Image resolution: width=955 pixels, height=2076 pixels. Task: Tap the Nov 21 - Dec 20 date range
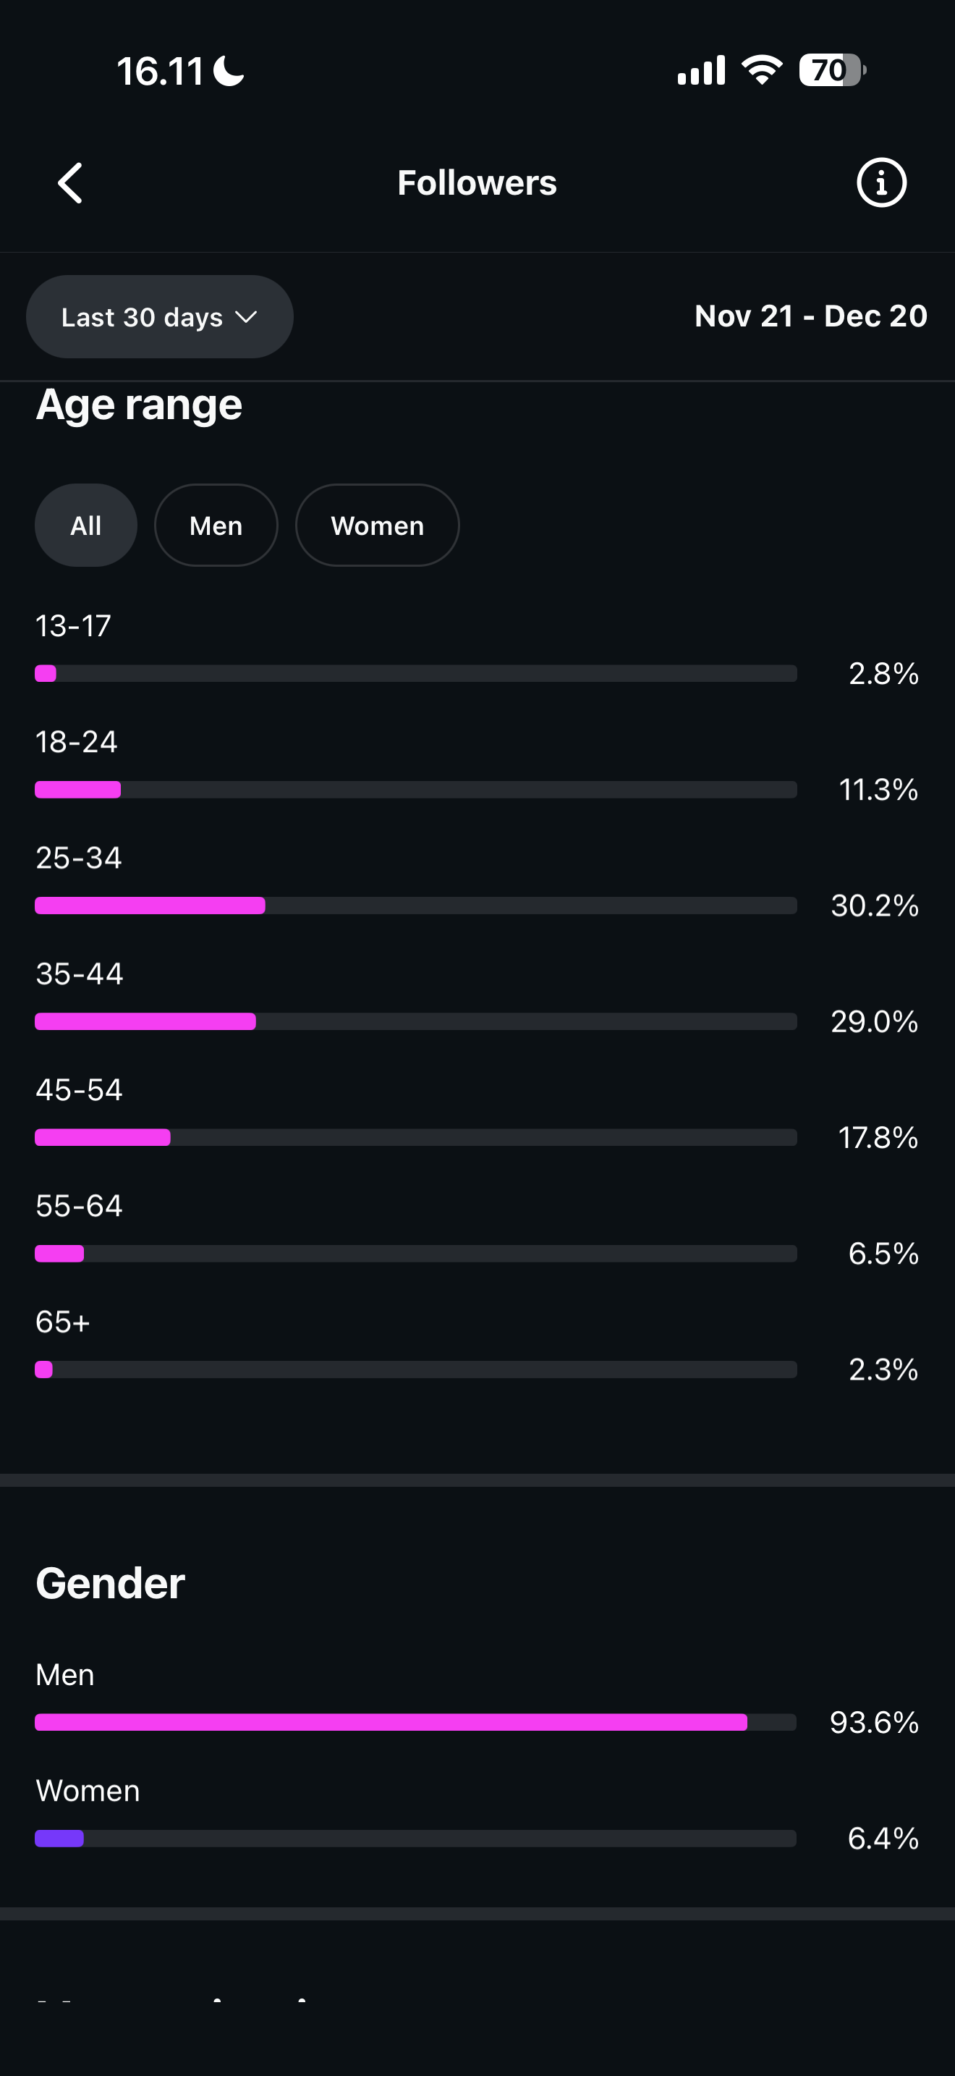tap(810, 316)
